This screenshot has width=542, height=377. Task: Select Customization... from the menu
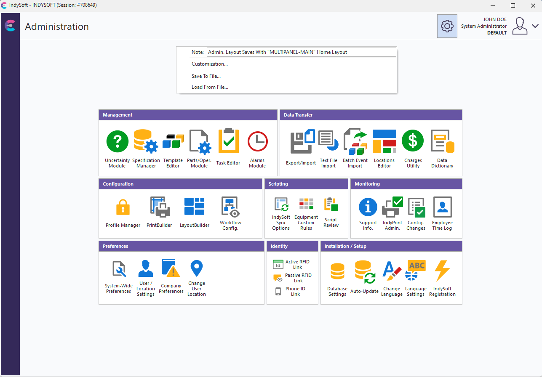tap(210, 64)
